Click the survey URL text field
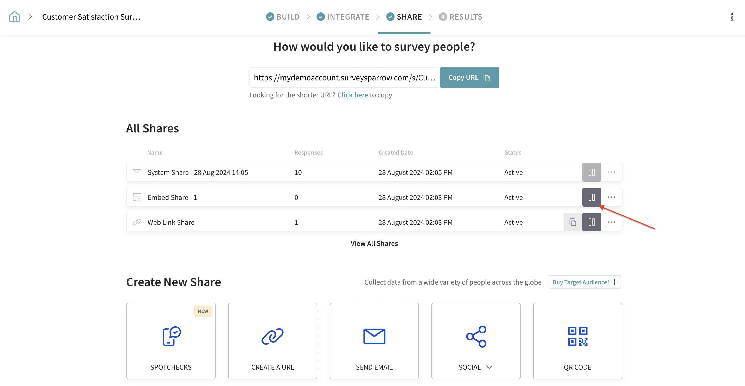The height and width of the screenshot is (386, 745). (344, 78)
